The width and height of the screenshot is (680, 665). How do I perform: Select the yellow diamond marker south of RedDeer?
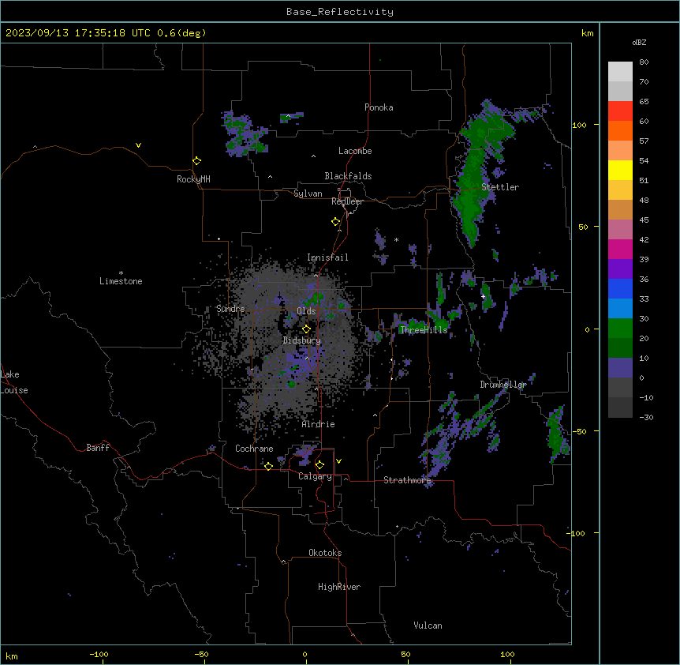click(335, 222)
